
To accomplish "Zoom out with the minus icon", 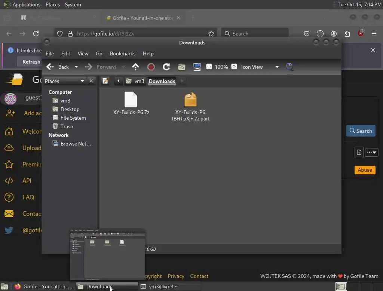I will click(x=209, y=67).
